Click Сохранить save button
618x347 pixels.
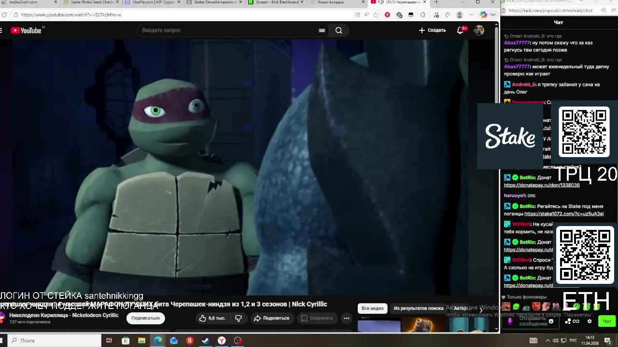click(x=317, y=318)
